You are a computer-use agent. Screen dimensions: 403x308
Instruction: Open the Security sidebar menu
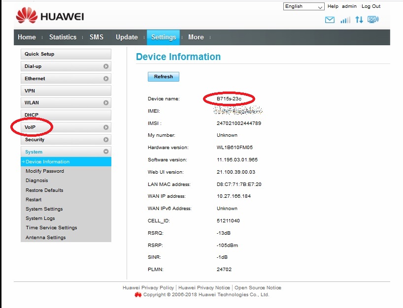pos(66,140)
